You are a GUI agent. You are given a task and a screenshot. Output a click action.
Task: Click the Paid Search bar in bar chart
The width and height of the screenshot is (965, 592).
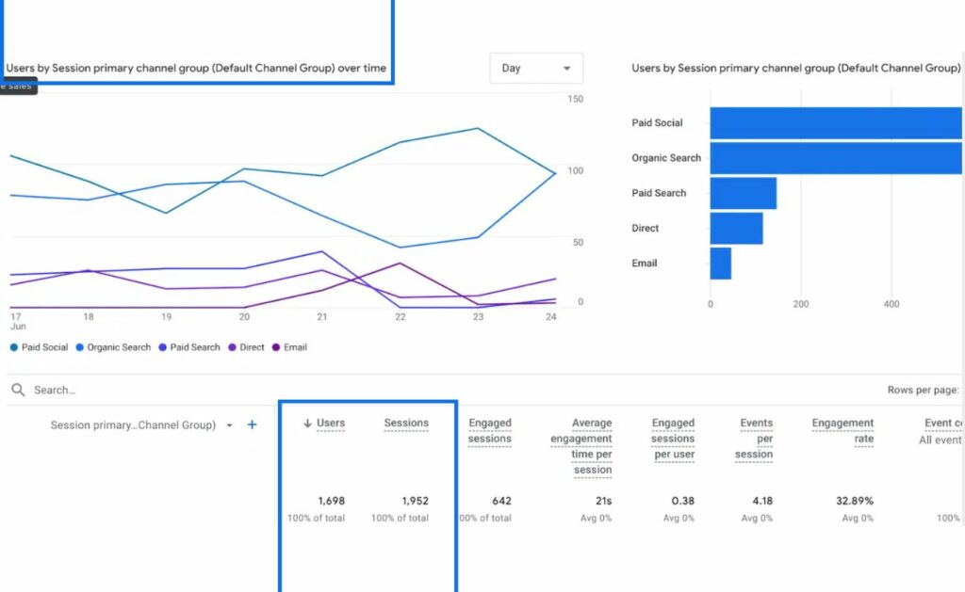click(744, 193)
